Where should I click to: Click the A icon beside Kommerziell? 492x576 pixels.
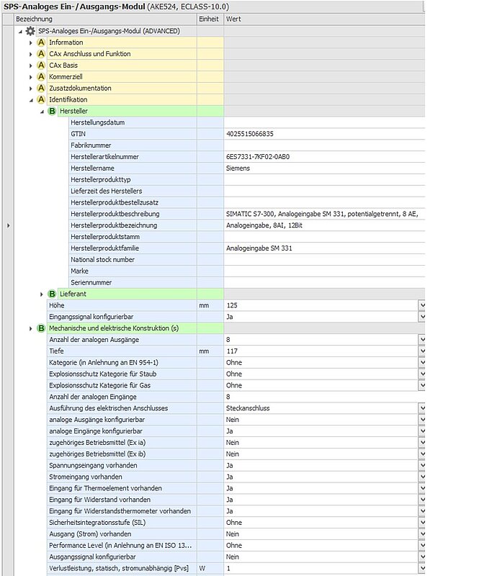tap(41, 77)
